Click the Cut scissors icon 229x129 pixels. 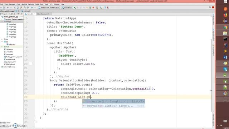pos(15,8)
